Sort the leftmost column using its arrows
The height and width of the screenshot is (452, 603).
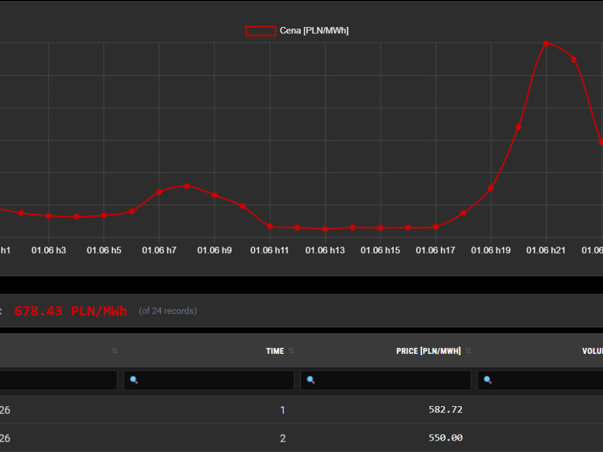coord(114,351)
